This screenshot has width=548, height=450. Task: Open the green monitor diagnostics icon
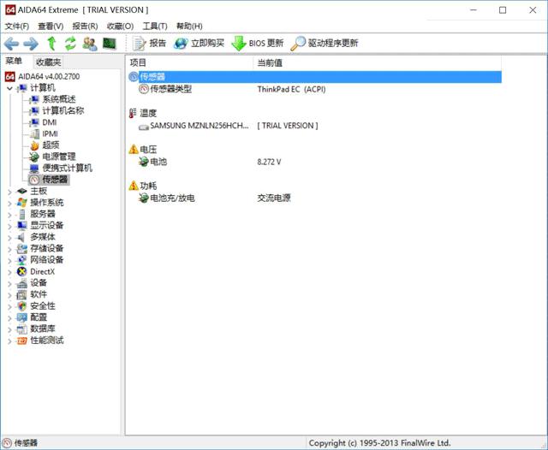[x=110, y=44]
